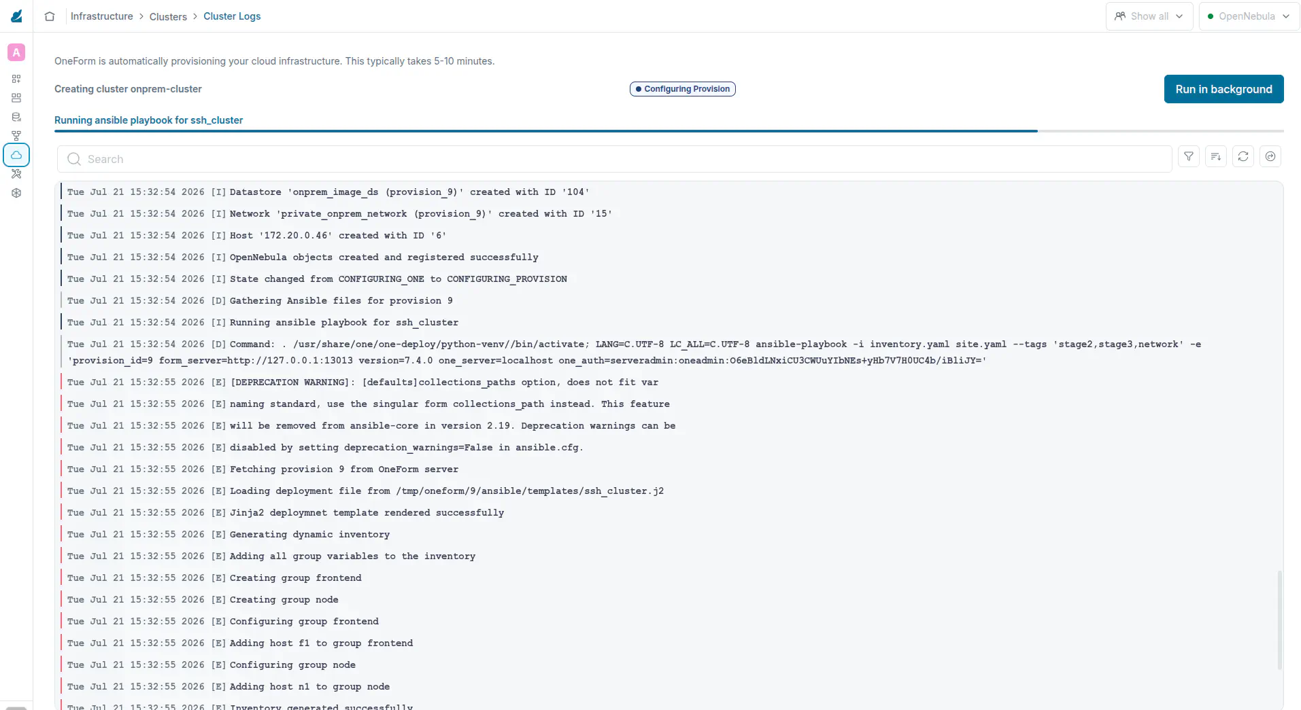The image size is (1301, 710).
Task: Refresh logs with the circular arrows icon
Action: point(1243,156)
